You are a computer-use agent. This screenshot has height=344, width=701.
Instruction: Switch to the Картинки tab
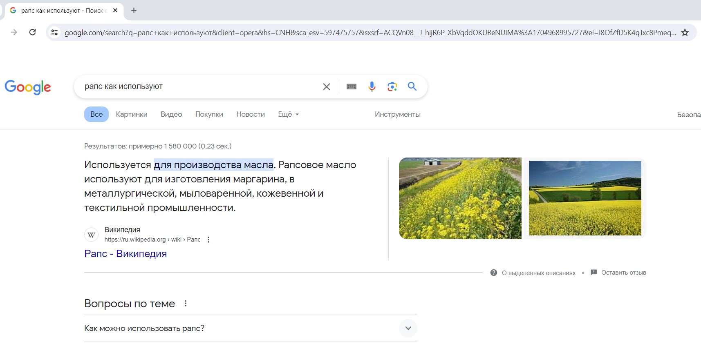pos(132,114)
